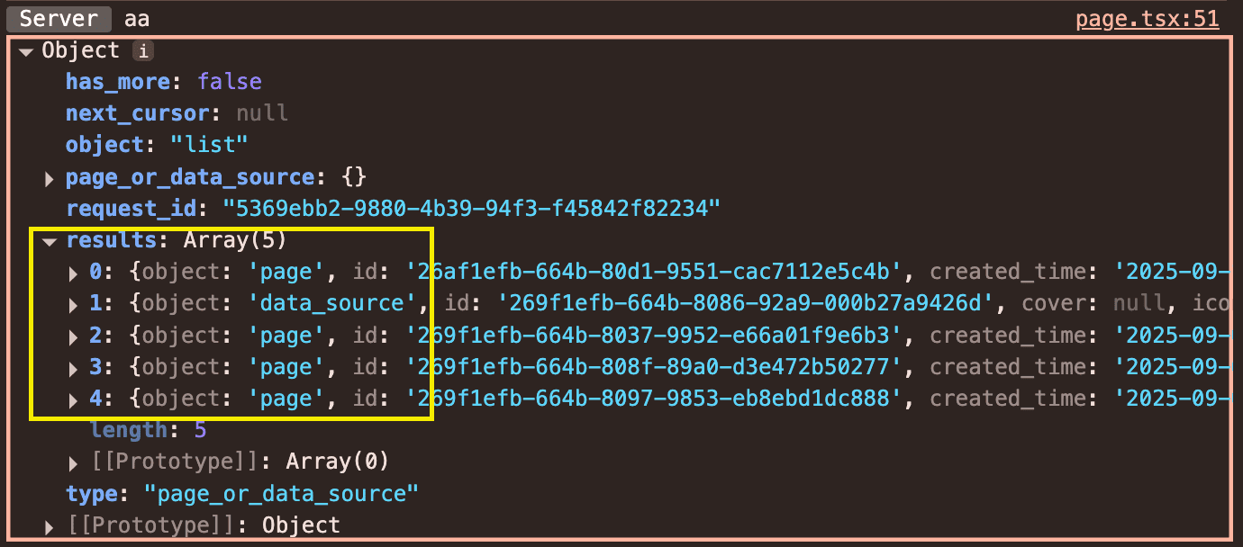Image resolution: width=1243 pixels, height=547 pixels.
Task: Expand results item 1 data_source object
Action: click(74, 304)
